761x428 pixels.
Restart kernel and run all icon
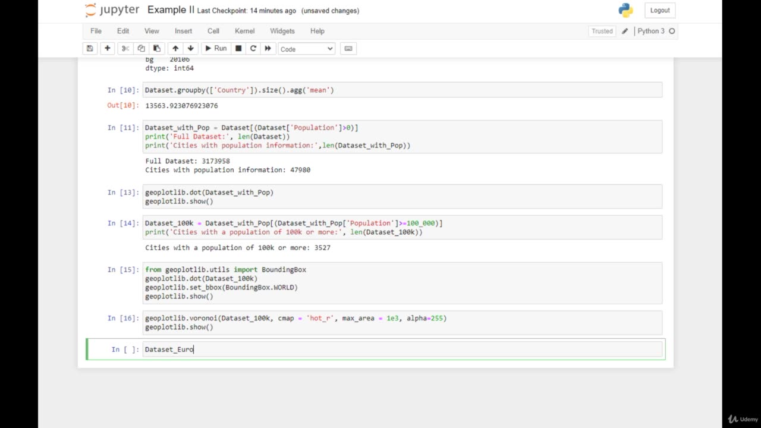[x=268, y=48]
